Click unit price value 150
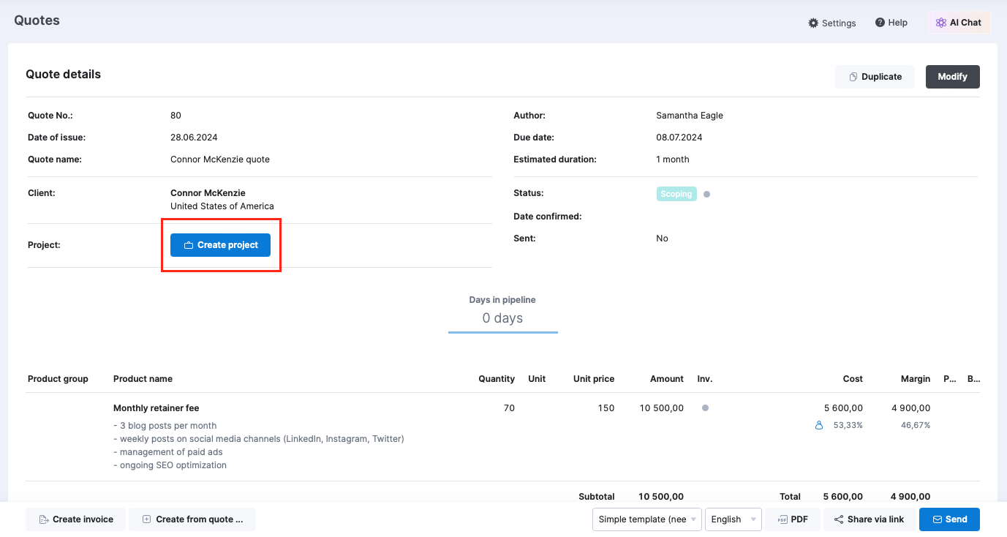The height and width of the screenshot is (537, 1007). [606, 408]
